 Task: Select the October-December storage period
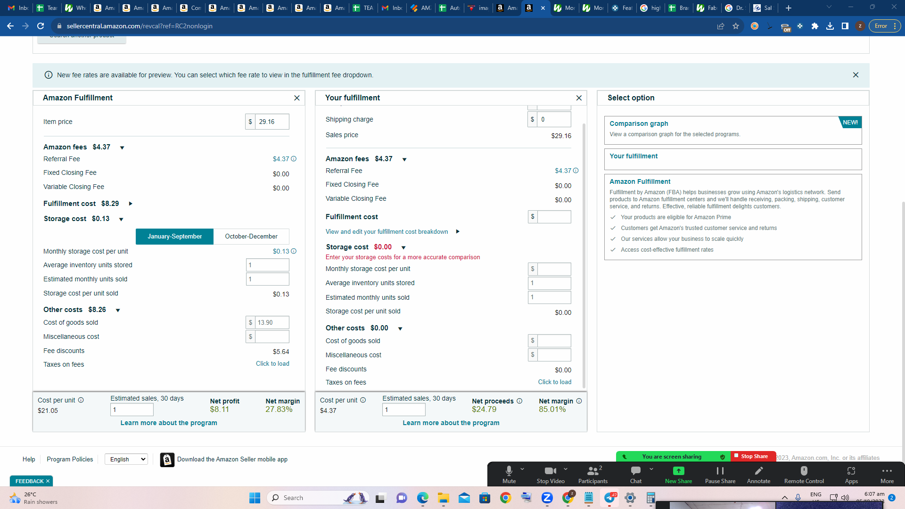click(251, 236)
